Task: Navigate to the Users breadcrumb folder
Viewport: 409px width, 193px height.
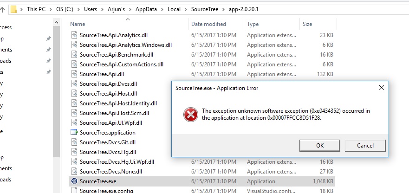Action: [90, 9]
